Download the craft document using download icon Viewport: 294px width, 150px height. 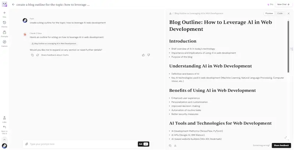(175, 145)
